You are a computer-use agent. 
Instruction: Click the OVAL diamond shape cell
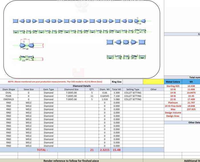coord(9,93)
